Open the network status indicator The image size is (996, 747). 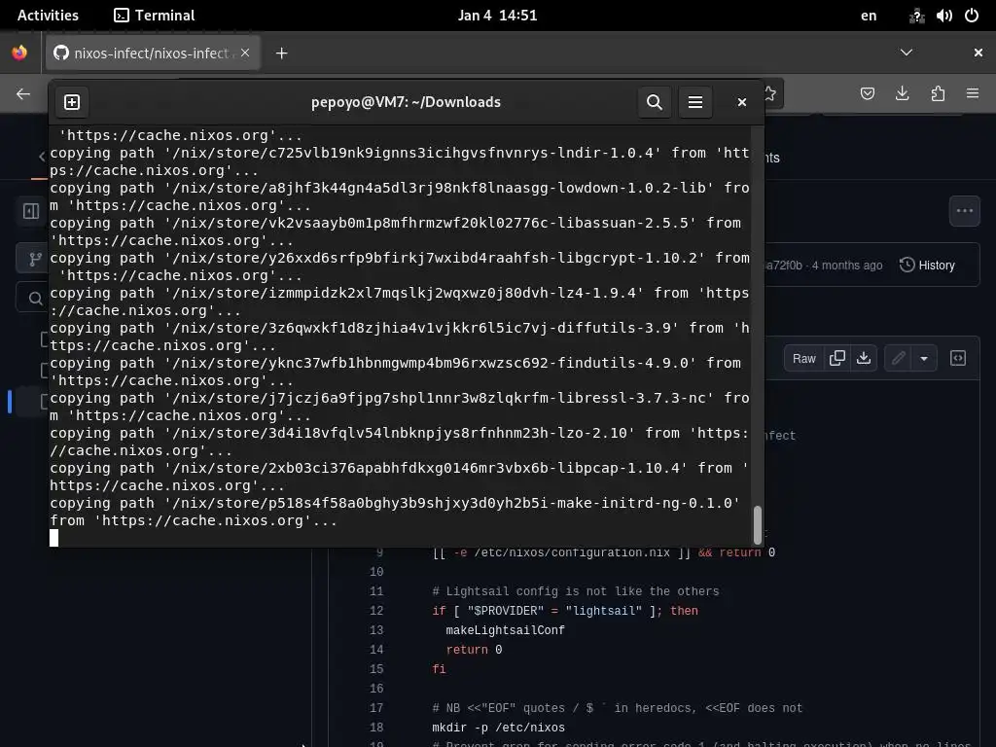[x=916, y=16]
